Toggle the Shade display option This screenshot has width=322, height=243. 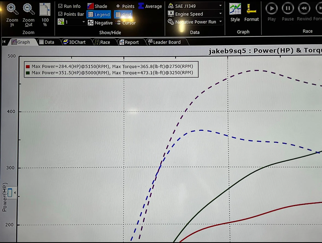click(90, 6)
